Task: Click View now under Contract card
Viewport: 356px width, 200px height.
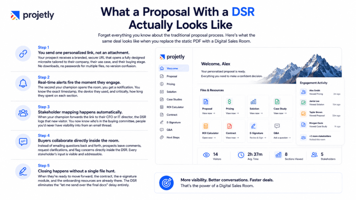Action: pos(232,138)
